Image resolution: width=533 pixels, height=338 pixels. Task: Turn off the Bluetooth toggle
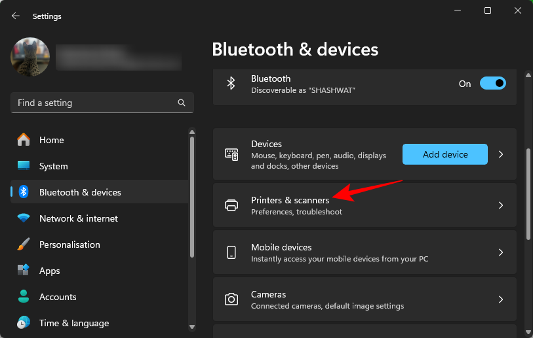point(492,84)
